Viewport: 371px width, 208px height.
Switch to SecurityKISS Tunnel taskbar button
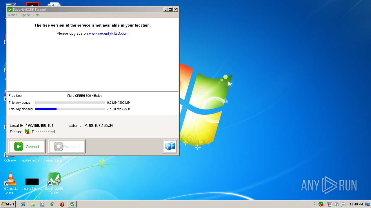click(72, 204)
